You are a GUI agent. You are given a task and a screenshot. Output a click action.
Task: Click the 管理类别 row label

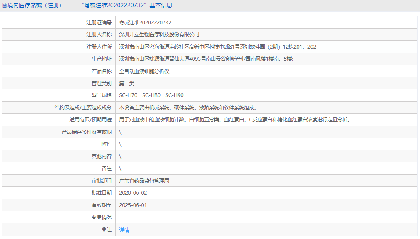101,83
